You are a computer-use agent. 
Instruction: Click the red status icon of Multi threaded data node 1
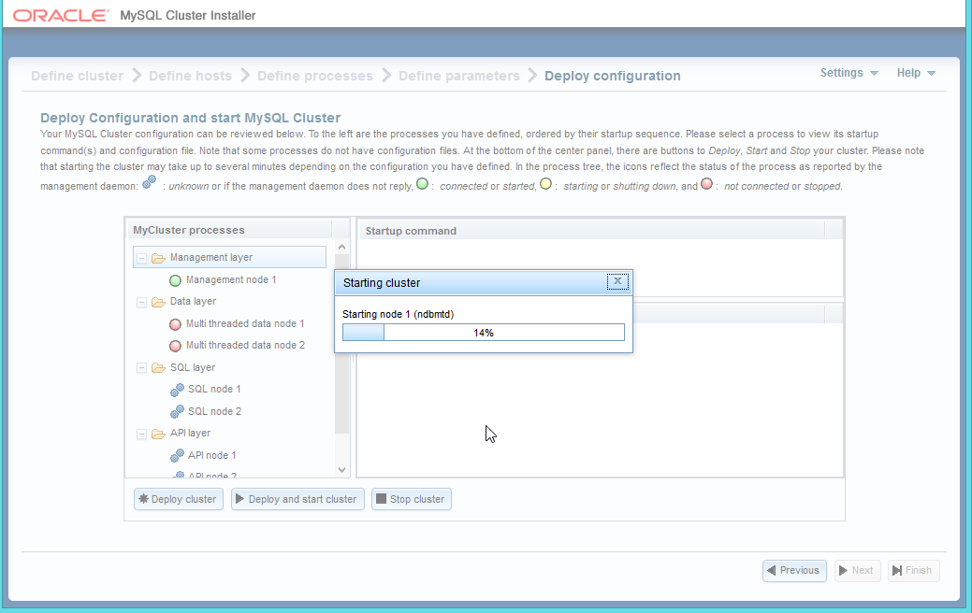point(176,324)
